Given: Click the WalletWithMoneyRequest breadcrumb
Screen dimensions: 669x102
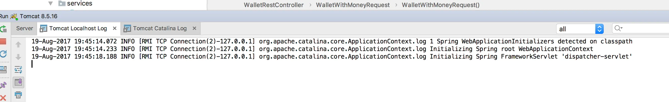Looking at the screenshot, I should pyautogui.click(x=353, y=5).
